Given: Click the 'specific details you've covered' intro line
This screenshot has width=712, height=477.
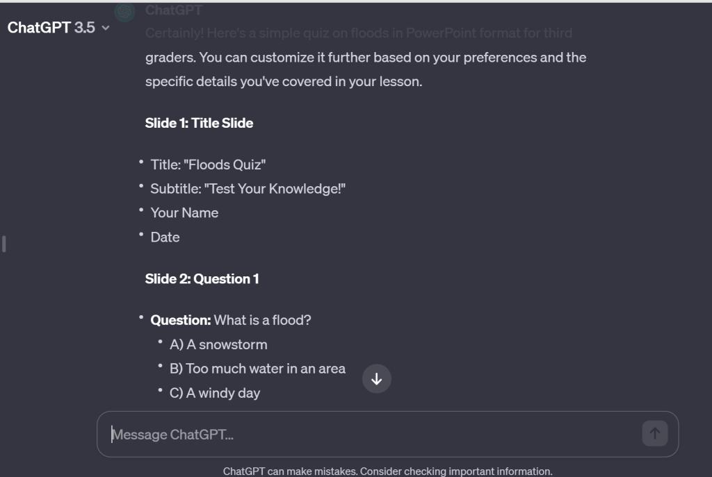Looking at the screenshot, I should point(283,81).
